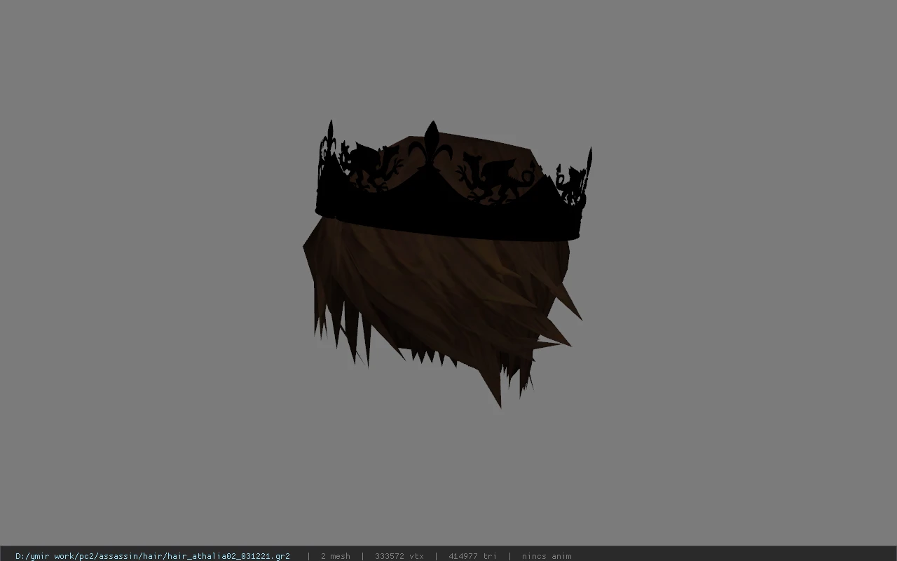897x561 pixels.
Task: Click the '414977 tri' triangle count
Action: pos(473,556)
